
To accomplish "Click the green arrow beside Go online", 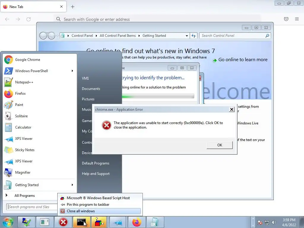I will 215,61.
